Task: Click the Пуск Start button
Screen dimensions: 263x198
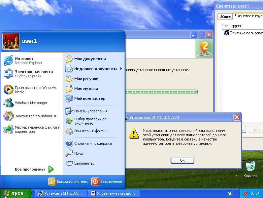Action: pos(16,193)
